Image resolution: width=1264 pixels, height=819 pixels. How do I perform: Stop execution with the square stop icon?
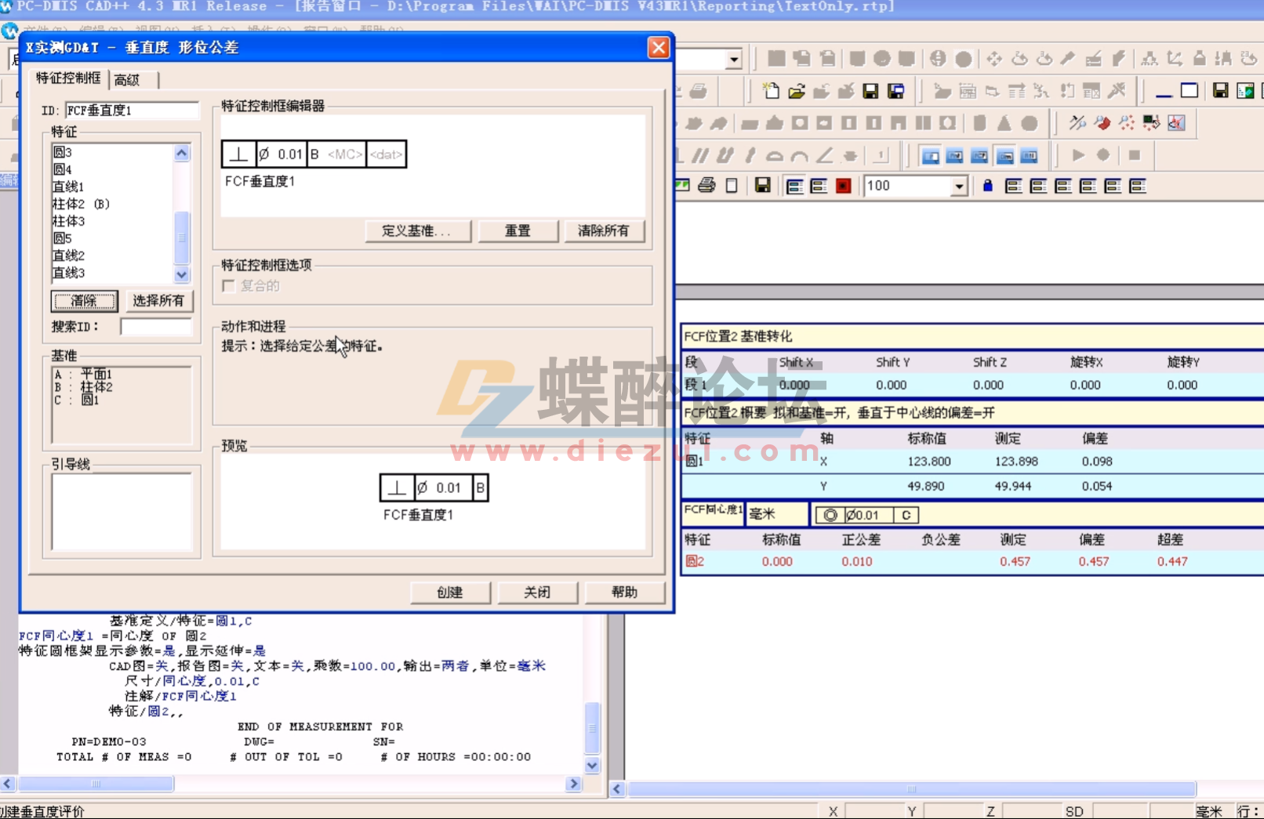1135,154
